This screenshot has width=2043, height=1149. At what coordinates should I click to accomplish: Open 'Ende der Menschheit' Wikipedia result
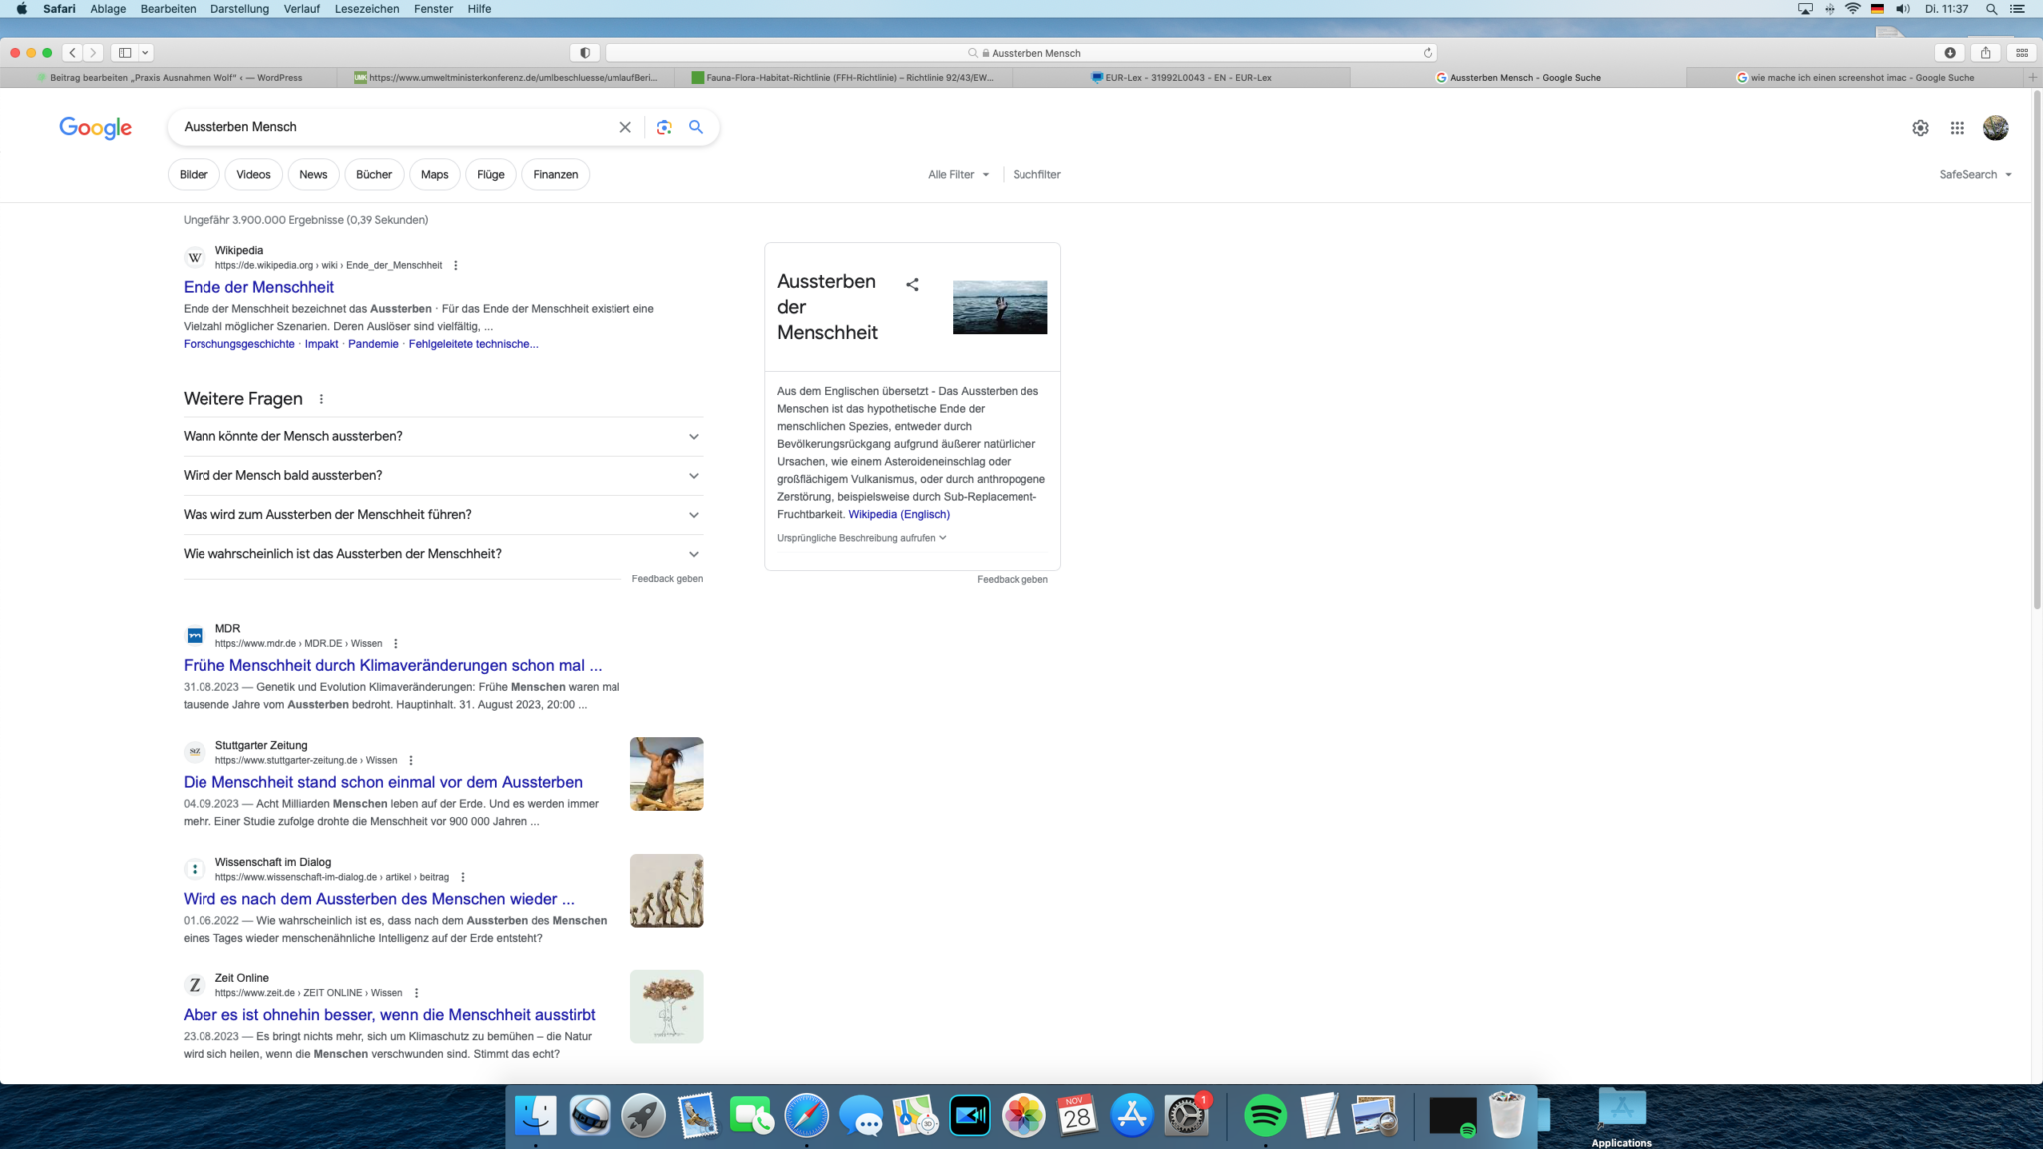(258, 287)
